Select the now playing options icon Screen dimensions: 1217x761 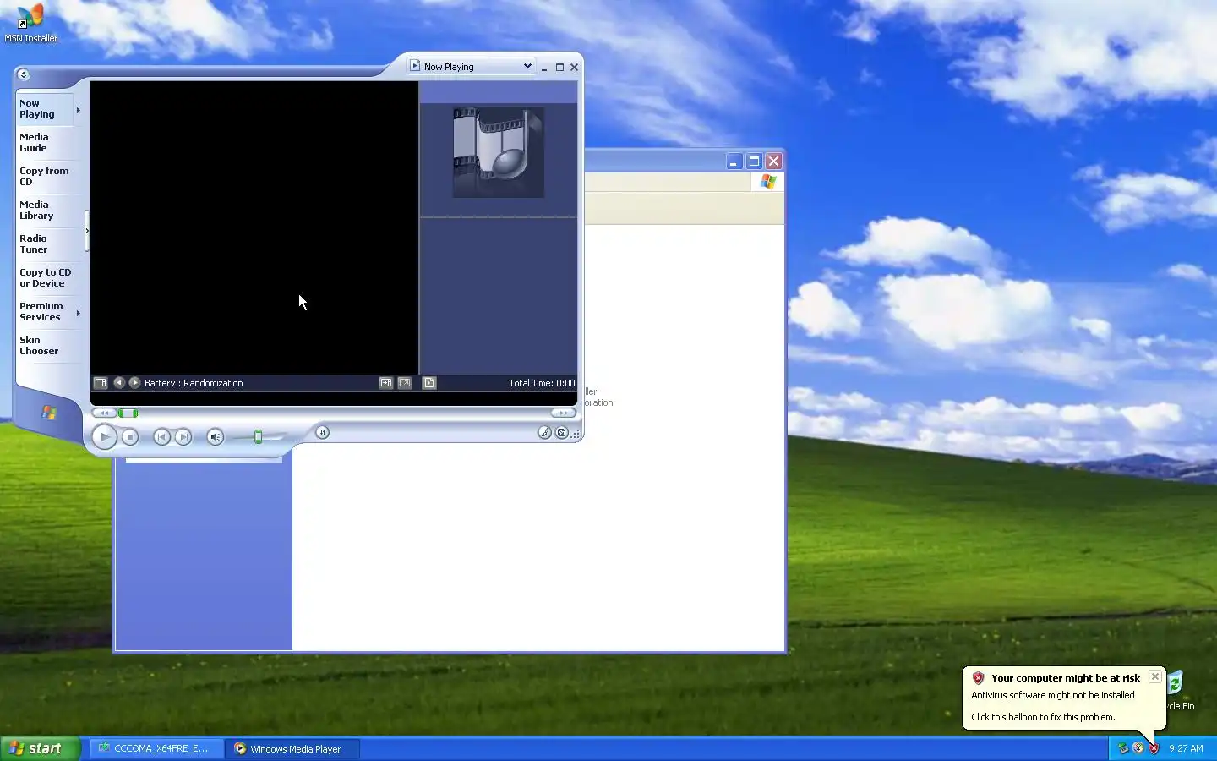[x=101, y=383]
